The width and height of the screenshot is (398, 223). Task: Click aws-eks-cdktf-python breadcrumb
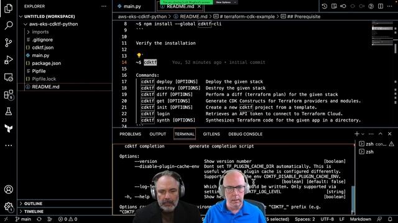pos(142,17)
